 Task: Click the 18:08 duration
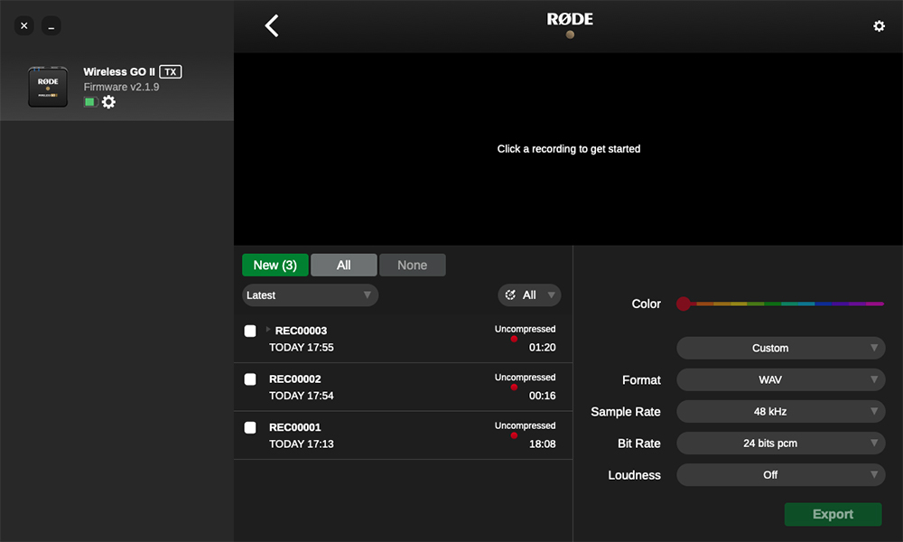click(543, 444)
